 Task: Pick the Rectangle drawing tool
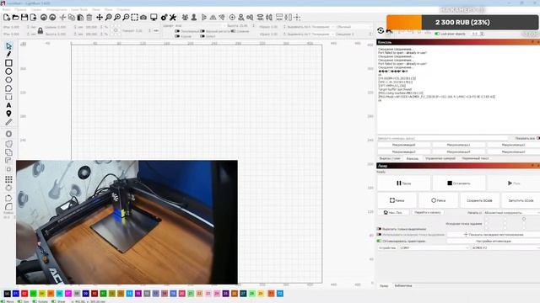[8, 63]
